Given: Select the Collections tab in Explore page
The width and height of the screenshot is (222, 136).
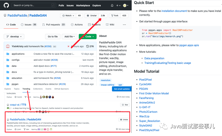Looking at the screenshot, I should pyautogui.click(x=38, y=89).
